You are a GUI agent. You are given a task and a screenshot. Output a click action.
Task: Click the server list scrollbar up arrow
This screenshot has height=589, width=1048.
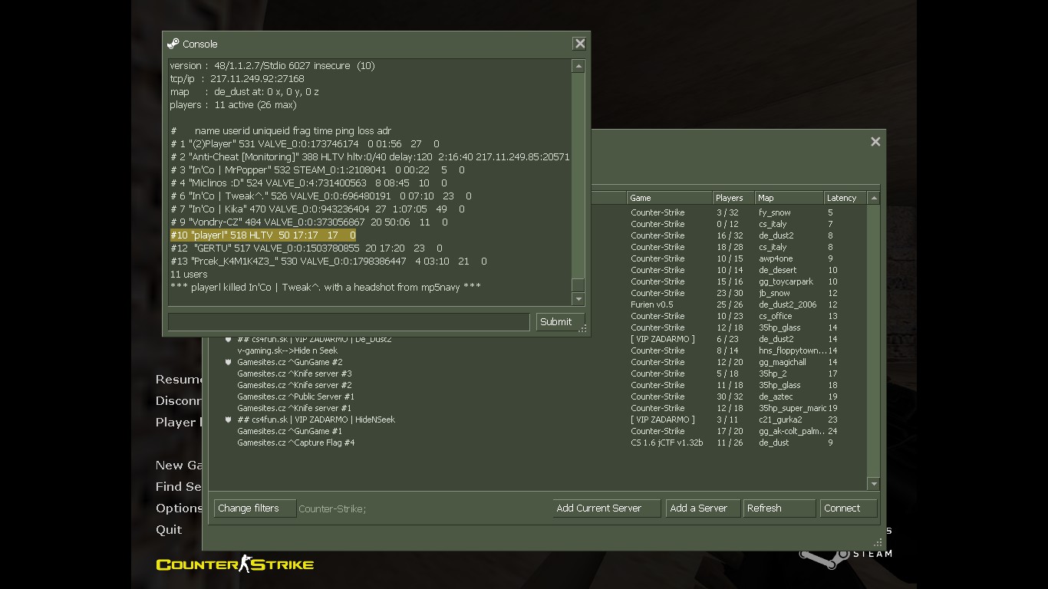873,198
